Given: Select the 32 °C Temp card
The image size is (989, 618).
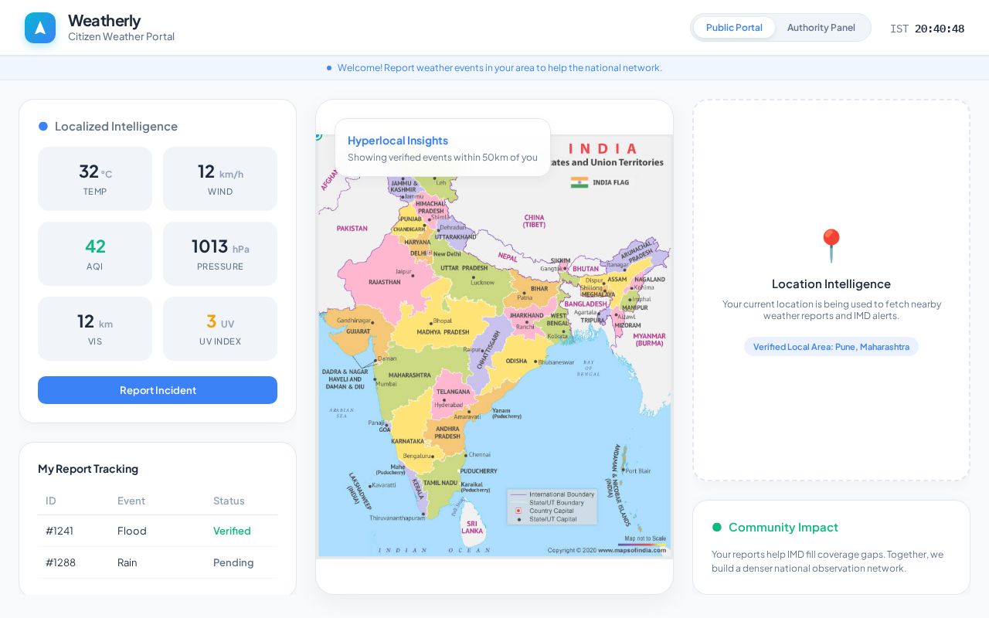Looking at the screenshot, I should click(x=95, y=178).
